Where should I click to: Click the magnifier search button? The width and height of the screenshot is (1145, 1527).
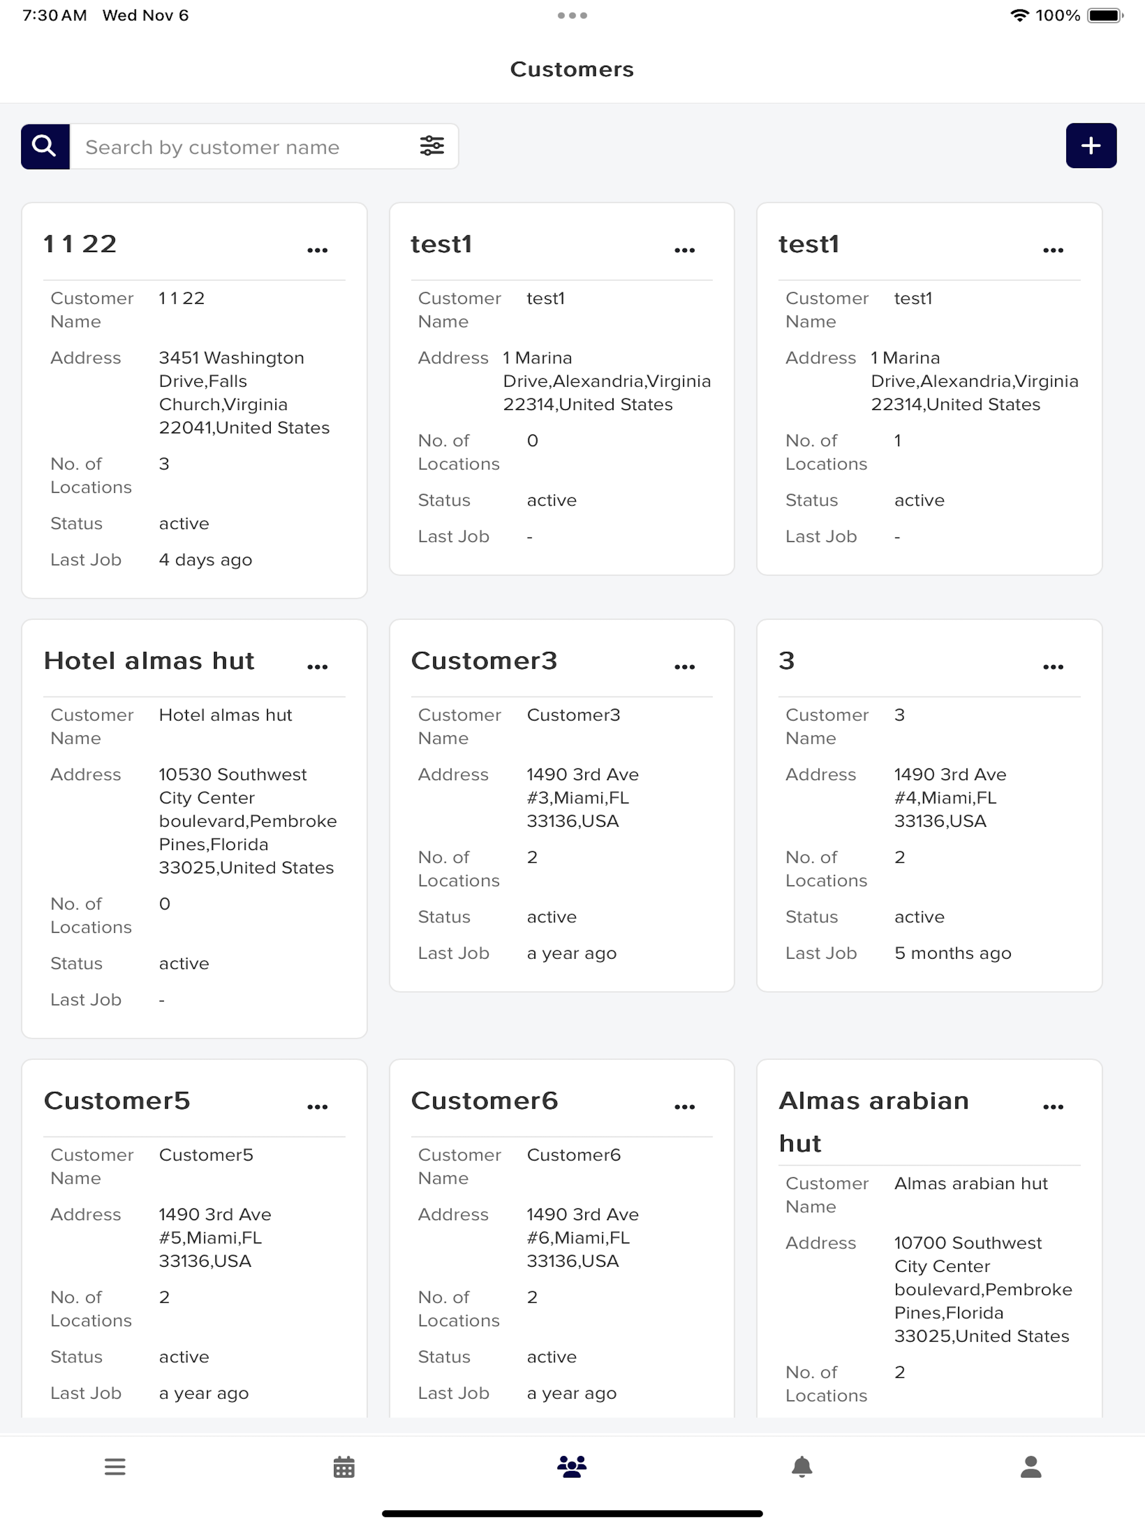coord(45,146)
